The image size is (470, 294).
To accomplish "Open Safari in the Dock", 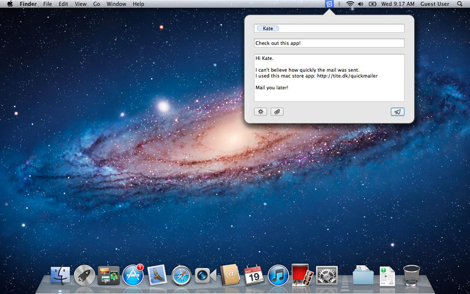I will tap(182, 275).
